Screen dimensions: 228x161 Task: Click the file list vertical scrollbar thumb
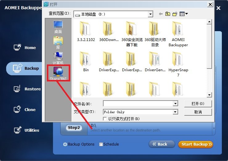(x=209, y=46)
